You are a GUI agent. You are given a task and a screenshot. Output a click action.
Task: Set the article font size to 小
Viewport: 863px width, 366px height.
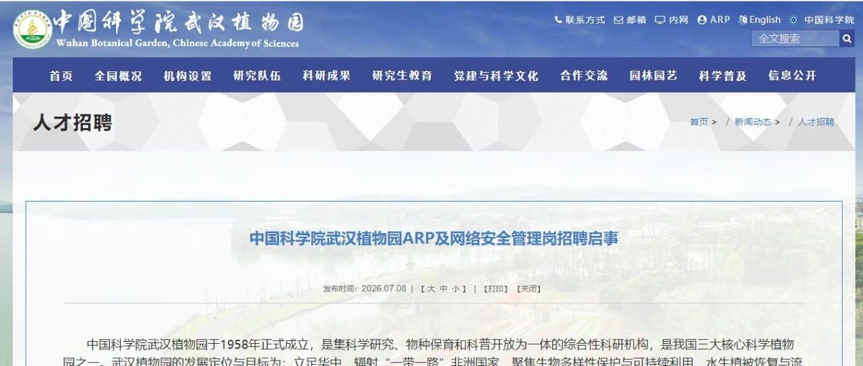click(x=455, y=288)
